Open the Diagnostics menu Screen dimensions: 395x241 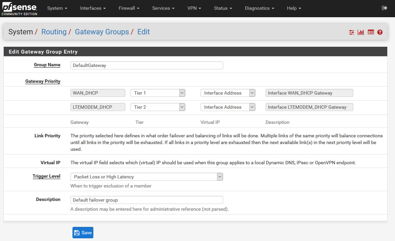click(x=259, y=8)
